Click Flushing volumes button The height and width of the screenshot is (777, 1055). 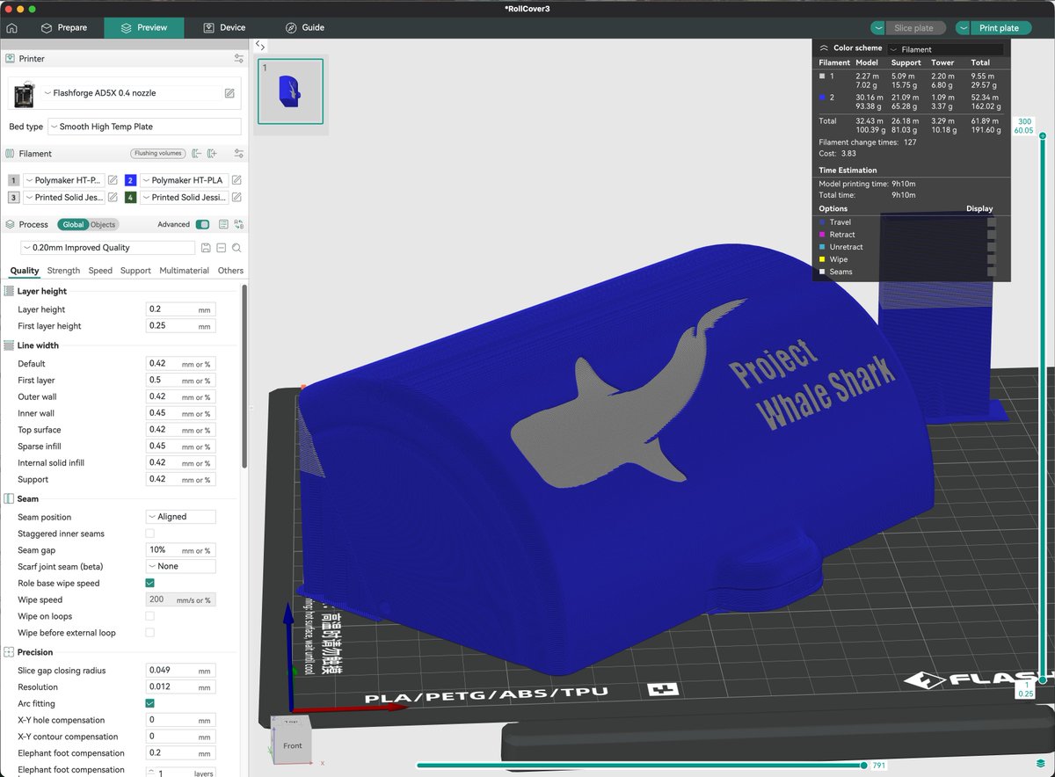click(x=158, y=153)
